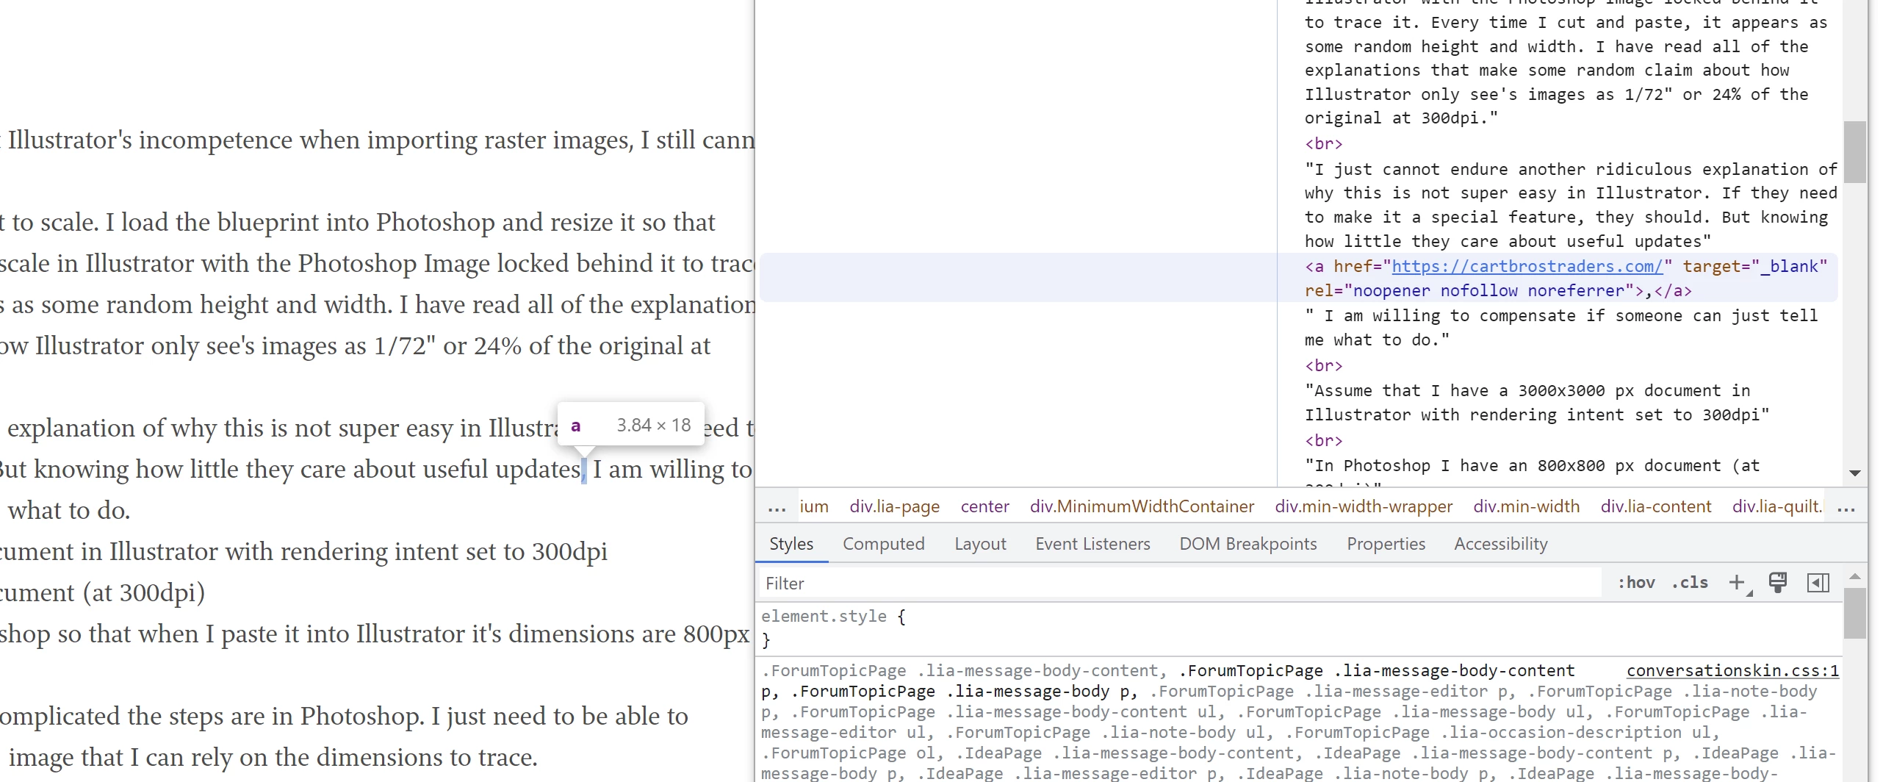Click the left breadcrumb overflow ellipsis

coord(777,506)
